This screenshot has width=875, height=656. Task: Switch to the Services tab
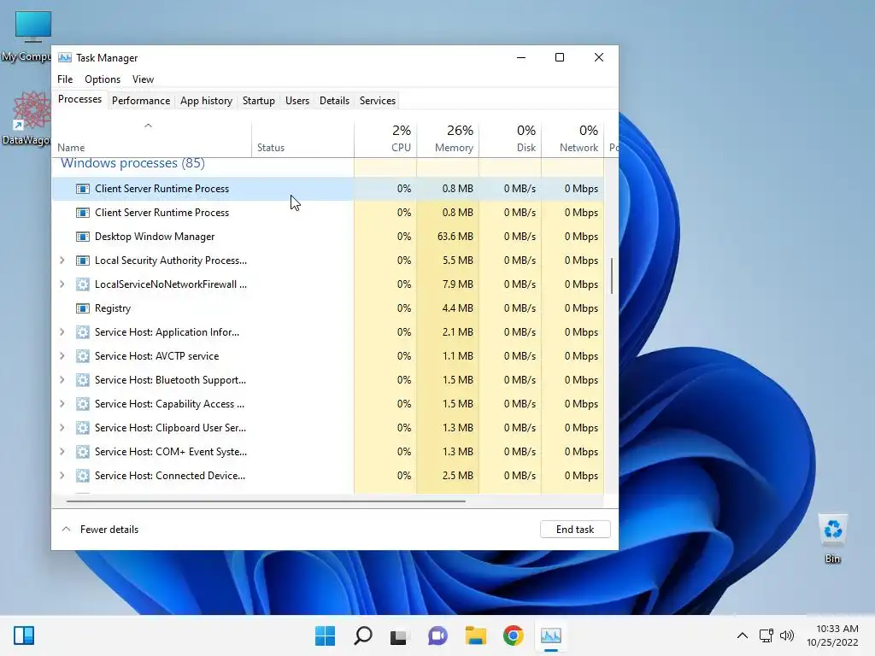tap(377, 101)
